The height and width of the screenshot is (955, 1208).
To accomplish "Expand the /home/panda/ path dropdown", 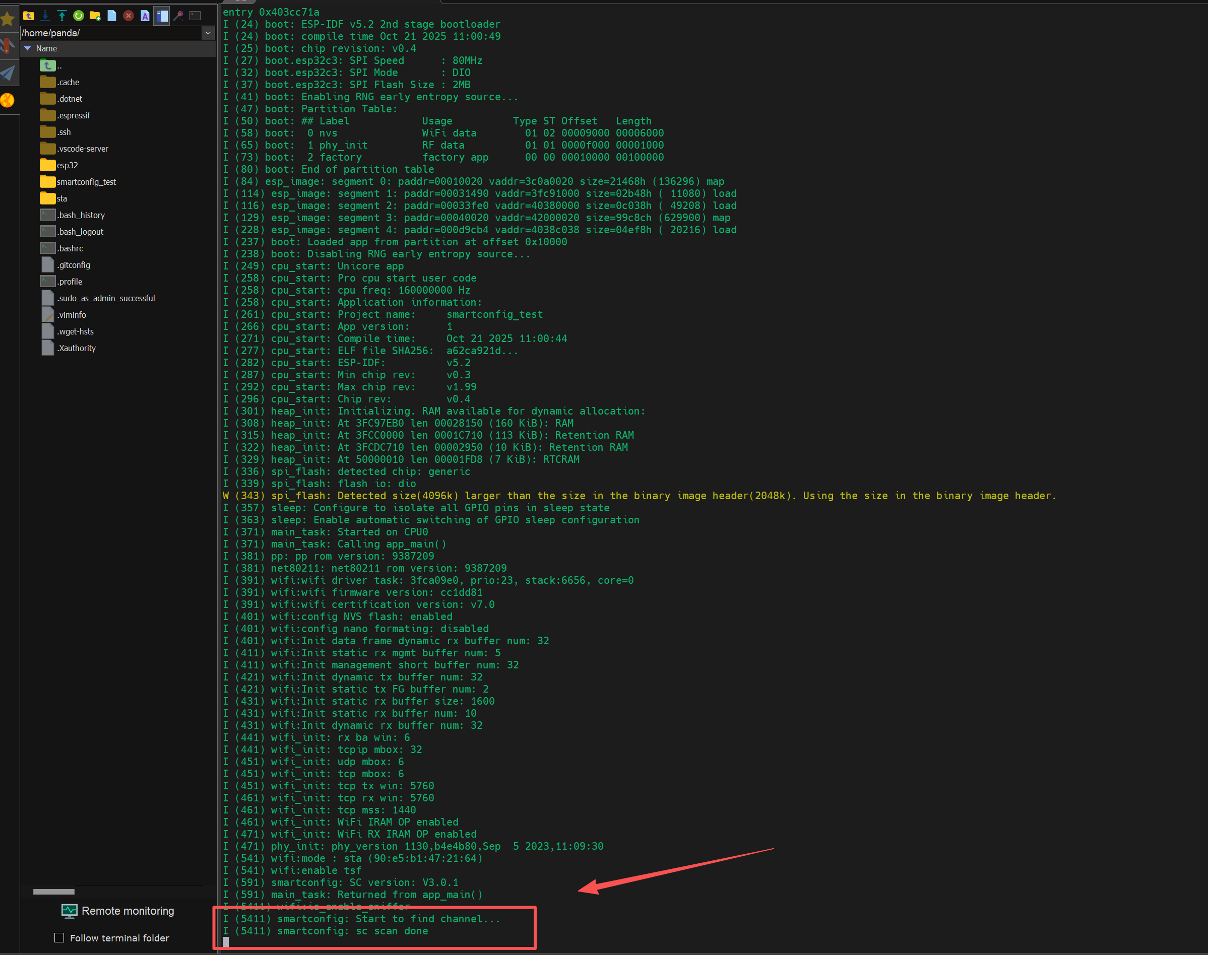I will 208,33.
